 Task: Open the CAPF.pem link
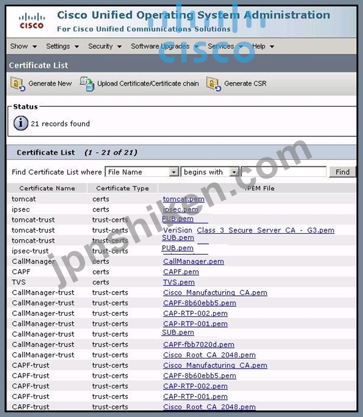[181, 272]
